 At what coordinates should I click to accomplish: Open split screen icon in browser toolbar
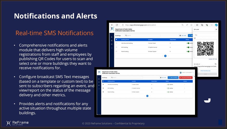(x=197, y=25)
